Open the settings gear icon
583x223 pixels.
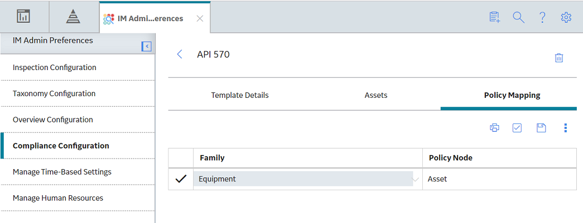566,17
